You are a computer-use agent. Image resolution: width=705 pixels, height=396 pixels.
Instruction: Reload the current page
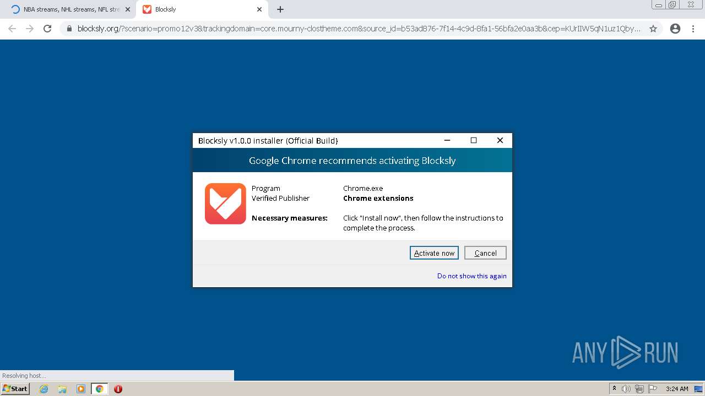[47, 29]
